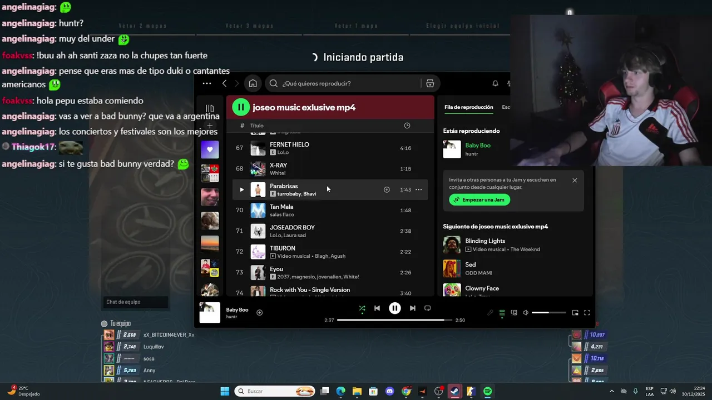Sort tracks by the duration clock header
The width and height of the screenshot is (712, 400).
click(407, 126)
